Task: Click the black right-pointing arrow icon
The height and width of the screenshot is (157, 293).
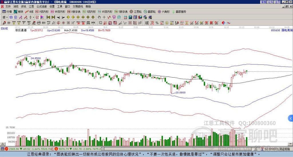Action: 63,17
